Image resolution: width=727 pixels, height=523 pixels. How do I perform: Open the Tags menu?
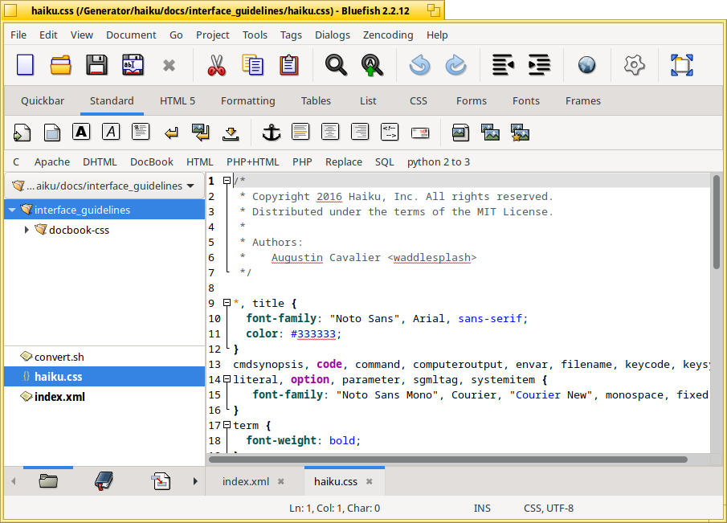coord(291,35)
